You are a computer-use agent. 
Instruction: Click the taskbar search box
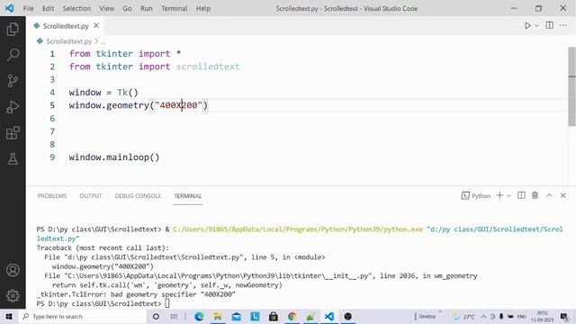point(82,316)
